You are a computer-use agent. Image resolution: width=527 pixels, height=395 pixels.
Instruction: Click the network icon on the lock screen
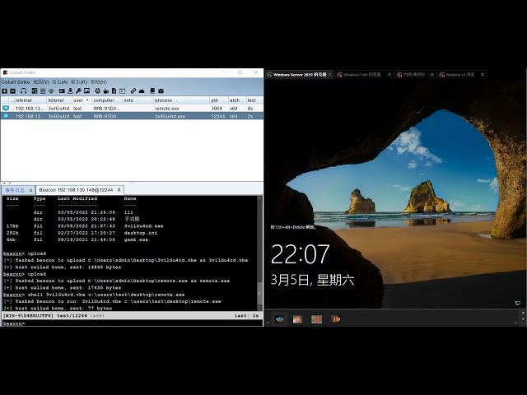tap(518, 303)
